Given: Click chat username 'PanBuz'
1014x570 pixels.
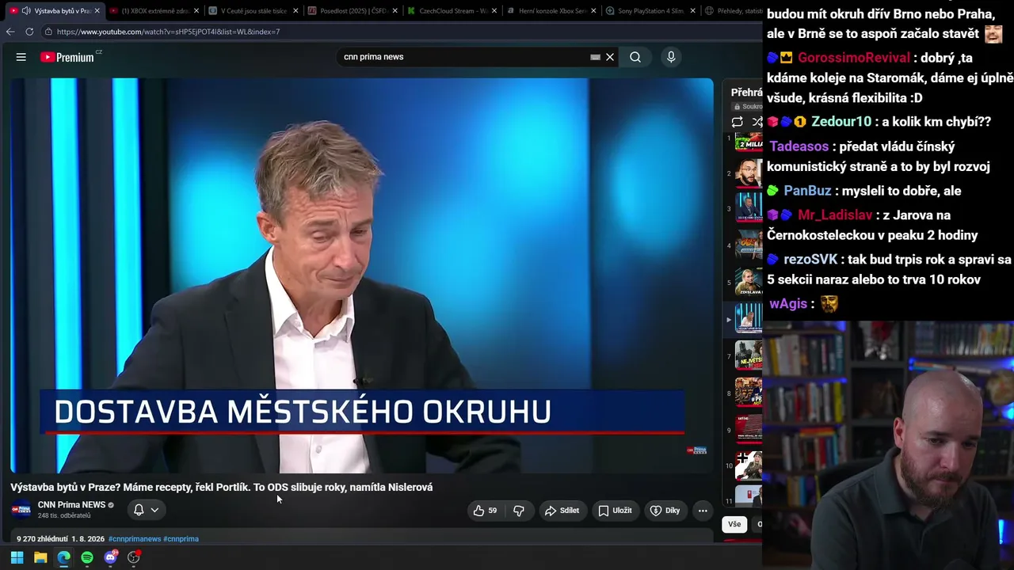Looking at the screenshot, I should [x=807, y=191].
